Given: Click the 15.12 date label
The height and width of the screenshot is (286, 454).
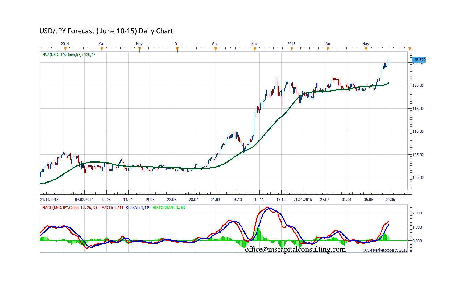Looking at the screenshot, I should (281, 200).
